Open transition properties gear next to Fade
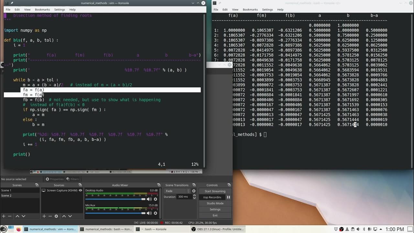The height and width of the screenshot is (233, 414). [194, 191]
